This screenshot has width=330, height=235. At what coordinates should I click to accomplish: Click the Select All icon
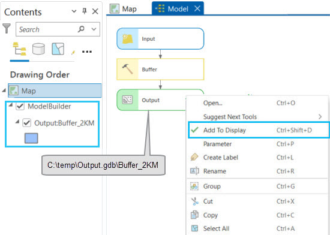[194, 228]
